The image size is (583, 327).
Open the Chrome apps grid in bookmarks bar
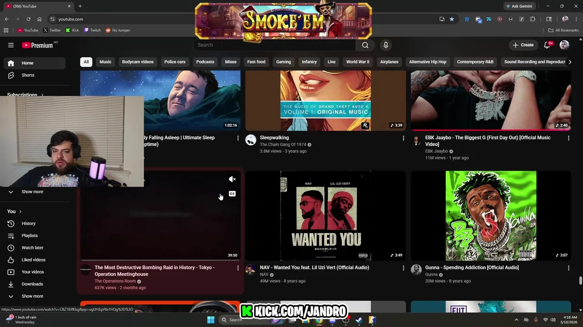pos(6,30)
